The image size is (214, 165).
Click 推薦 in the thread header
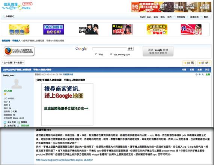click(199, 70)
